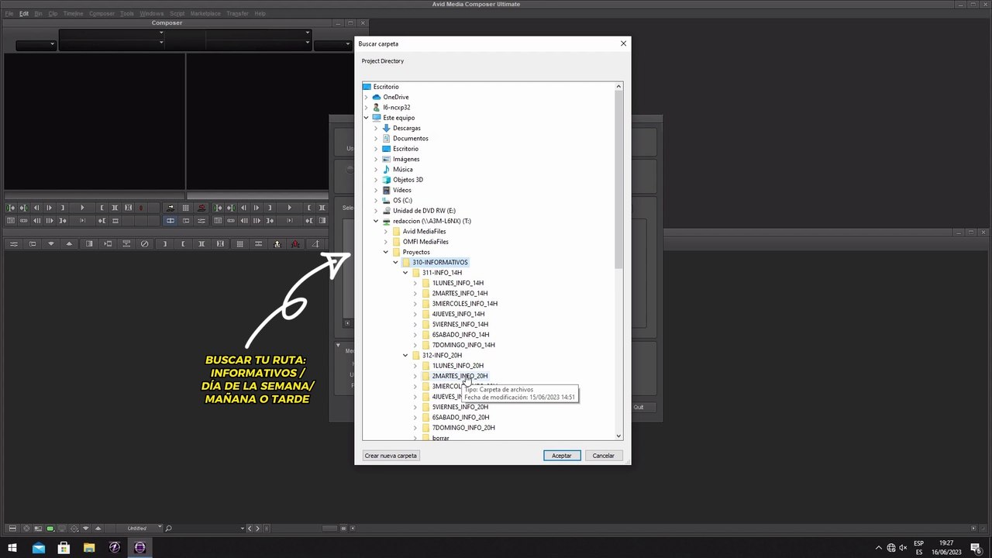Click the Lift icon between the Composer monitors

[170, 208]
